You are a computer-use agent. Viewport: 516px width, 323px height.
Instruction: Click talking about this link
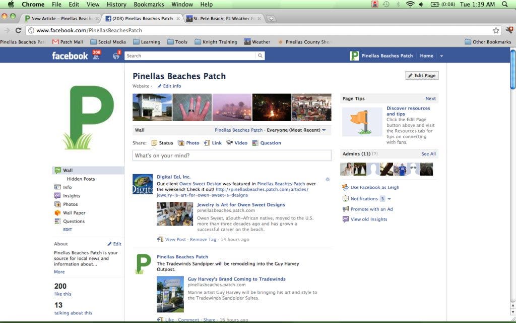point(73,313)
